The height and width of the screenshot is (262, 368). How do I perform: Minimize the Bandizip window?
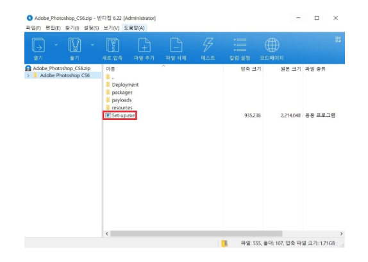(x=298, y=18)
